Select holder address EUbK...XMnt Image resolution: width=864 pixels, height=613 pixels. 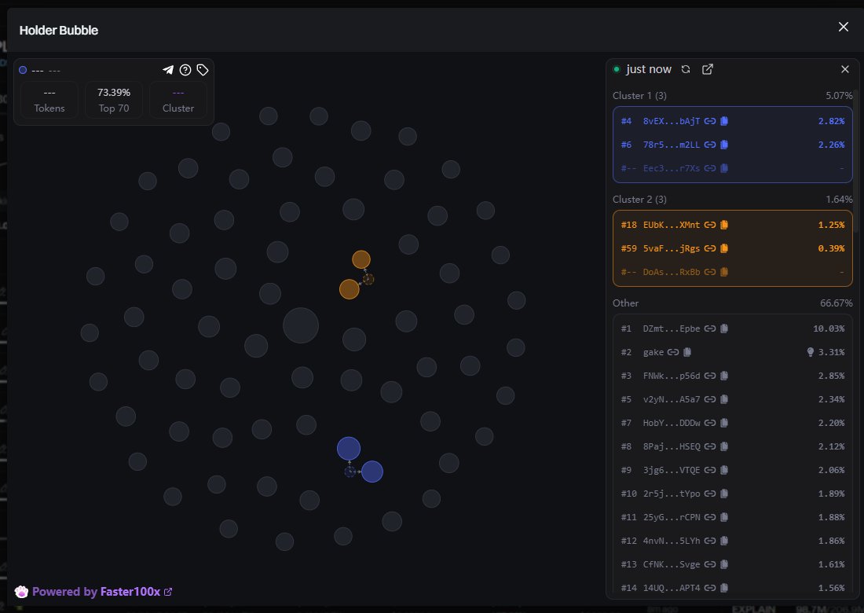pos(671,225)
